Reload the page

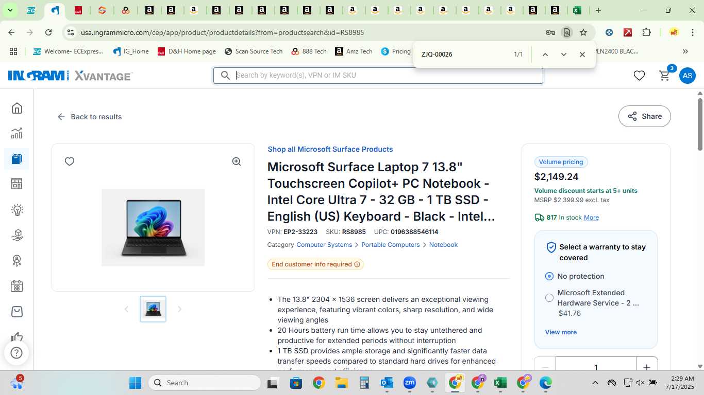click(x=48, y=32)
